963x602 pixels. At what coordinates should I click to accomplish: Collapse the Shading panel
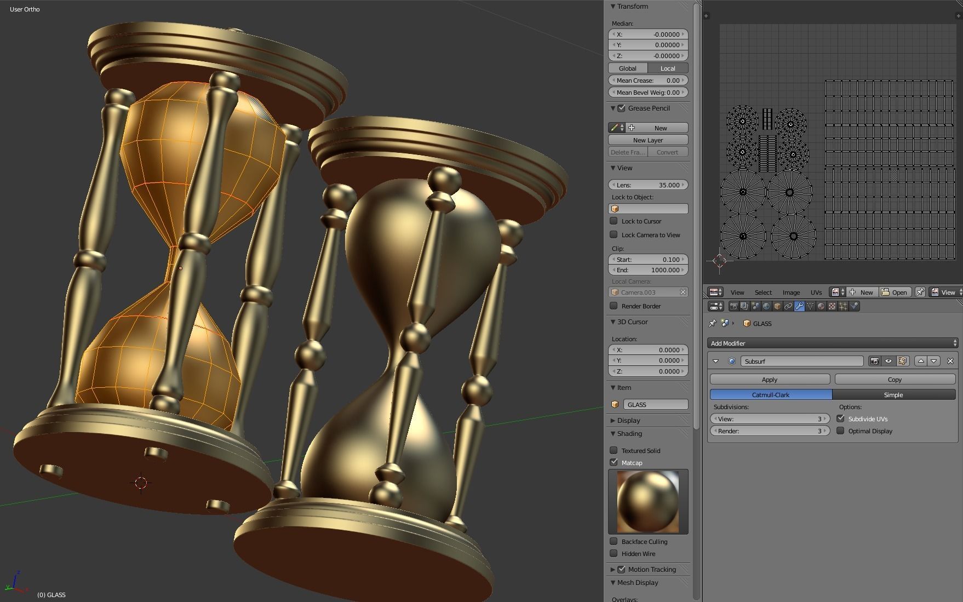(x=613, y=433)
